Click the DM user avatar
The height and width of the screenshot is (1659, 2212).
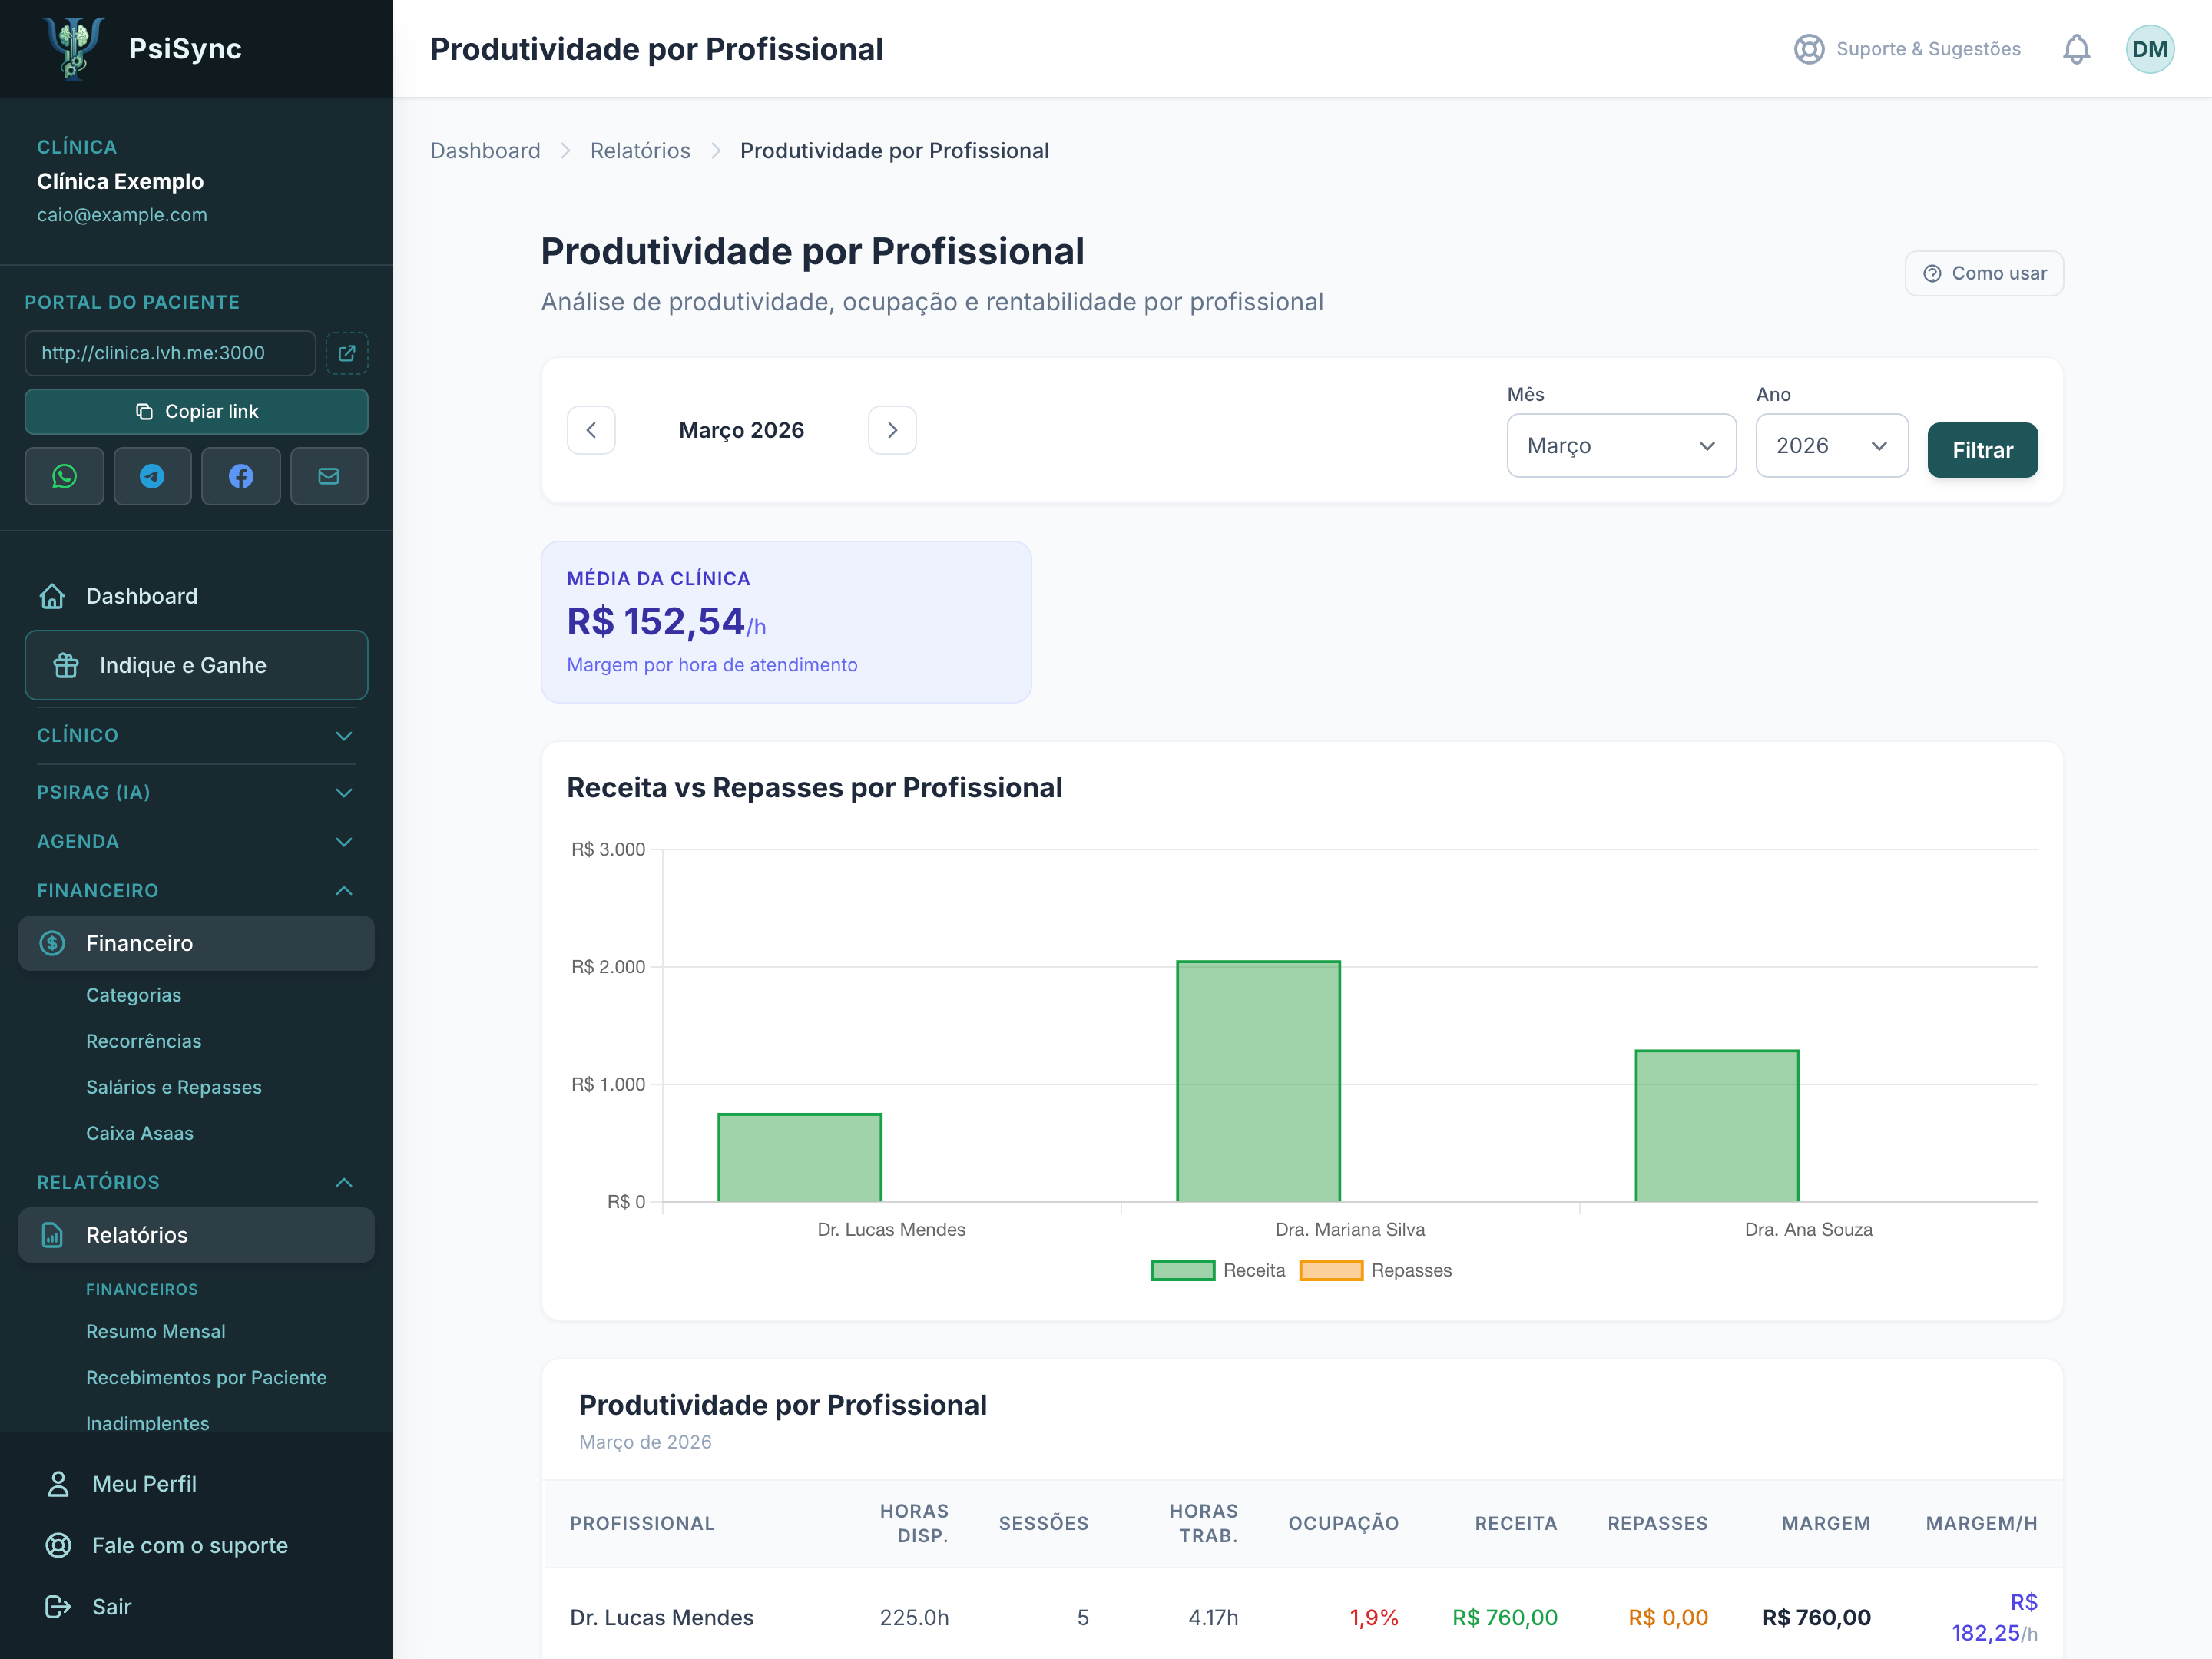click(x=2149, y=49)
